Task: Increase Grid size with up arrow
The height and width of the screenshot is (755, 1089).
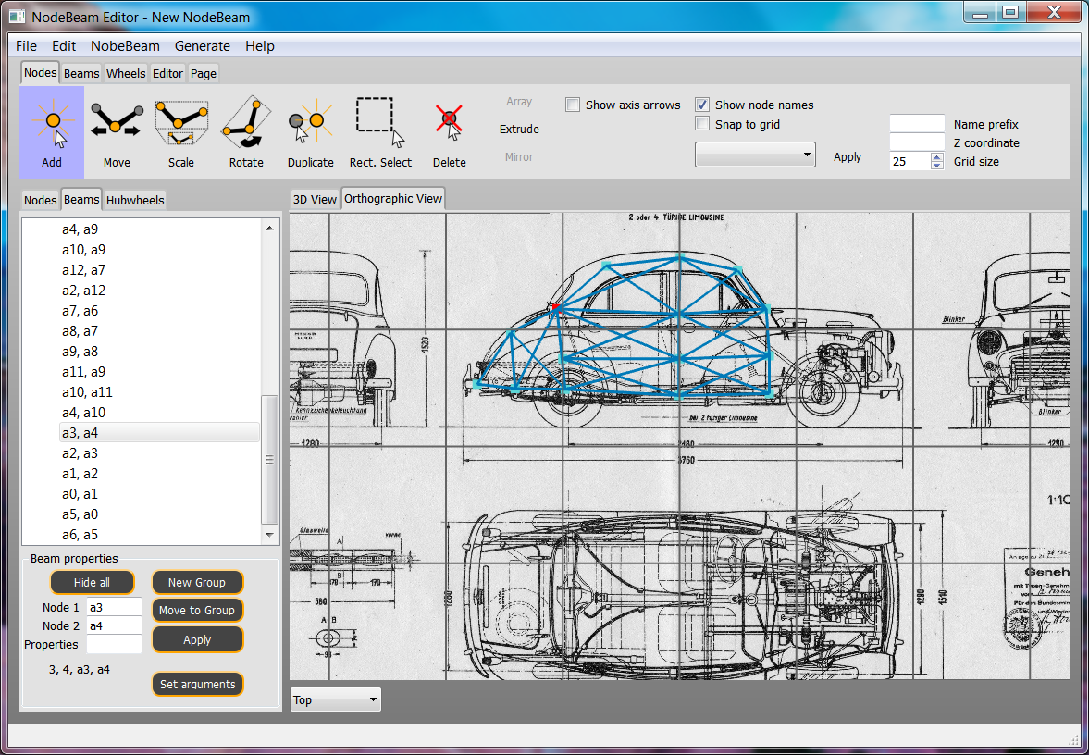Action: coord(937,157)
